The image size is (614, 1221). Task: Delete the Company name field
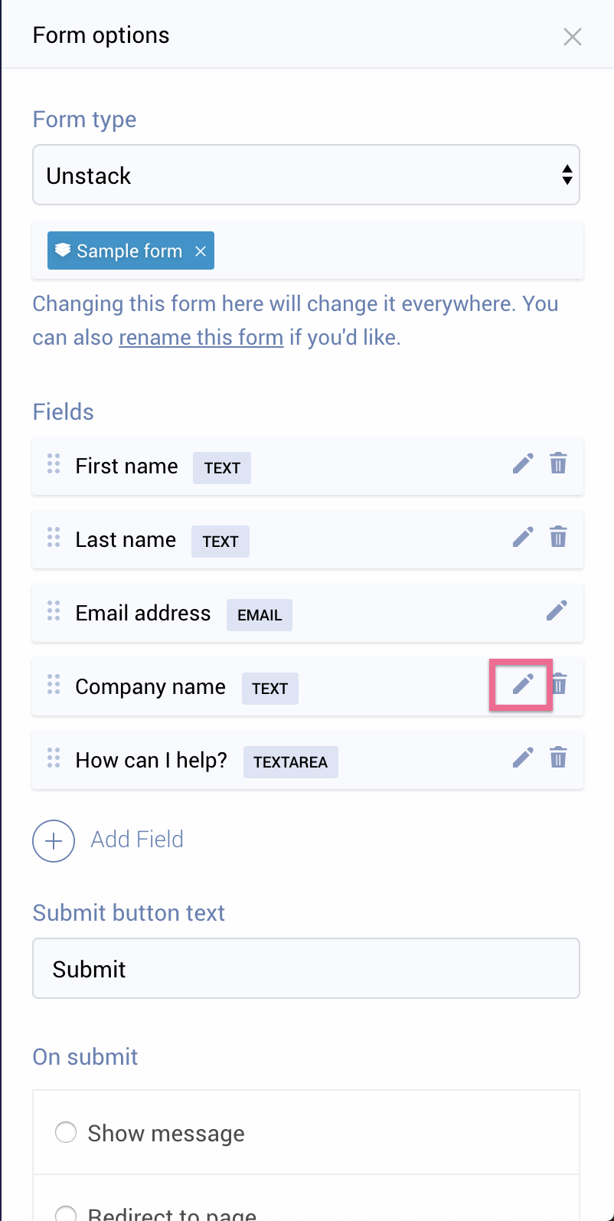(x=560, y=684)
